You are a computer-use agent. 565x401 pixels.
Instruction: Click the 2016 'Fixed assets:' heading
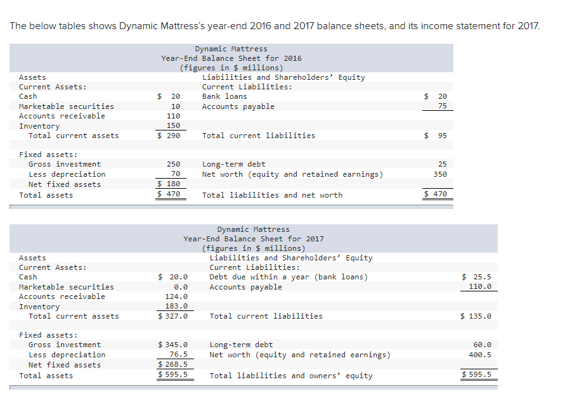click(48, 155)
